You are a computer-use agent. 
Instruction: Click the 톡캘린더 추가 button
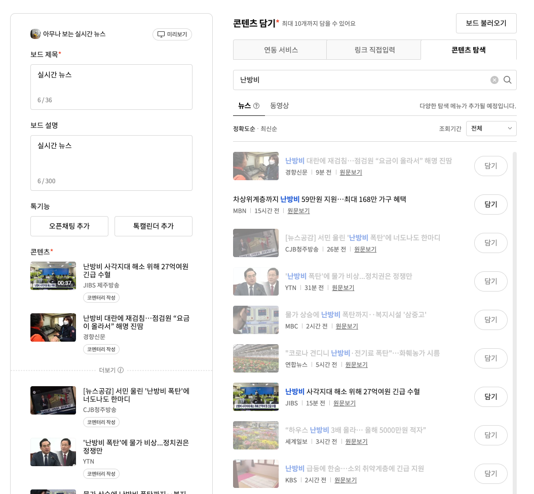click(153, 226)
